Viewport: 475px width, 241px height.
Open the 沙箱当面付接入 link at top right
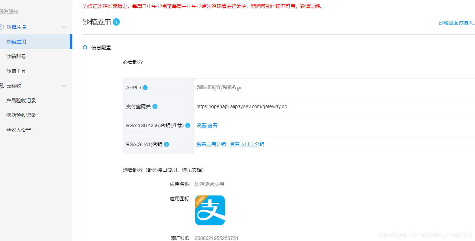457,23
